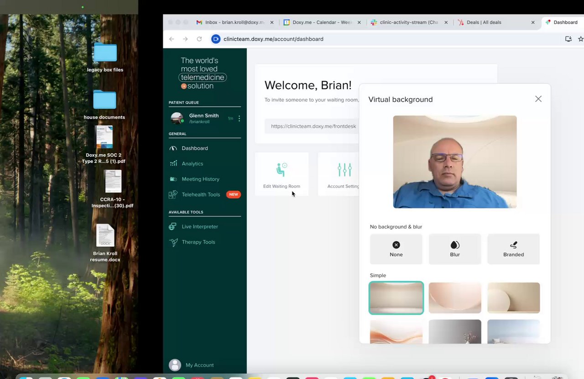Screen dimensions: 584x379
Task: Bookmark this page with the star icon
Action: (x=581, y=39)
